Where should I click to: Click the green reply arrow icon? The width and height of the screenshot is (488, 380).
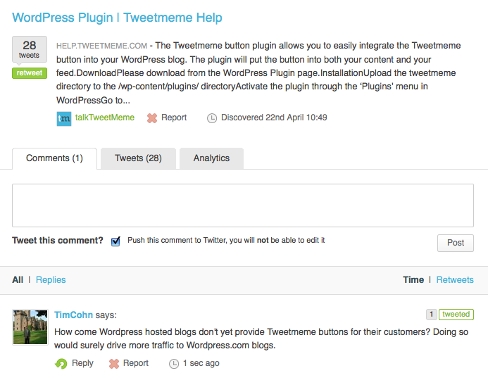click(x=61, y=364)
